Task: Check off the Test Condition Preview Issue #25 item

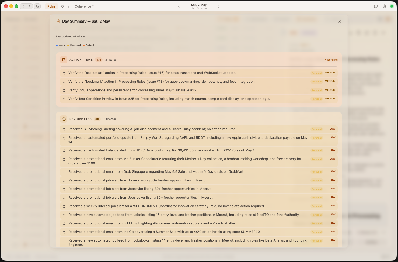Action: coord(64,99)
